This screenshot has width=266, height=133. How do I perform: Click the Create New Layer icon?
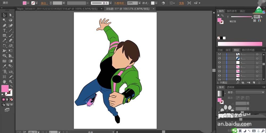click(254, 82)
